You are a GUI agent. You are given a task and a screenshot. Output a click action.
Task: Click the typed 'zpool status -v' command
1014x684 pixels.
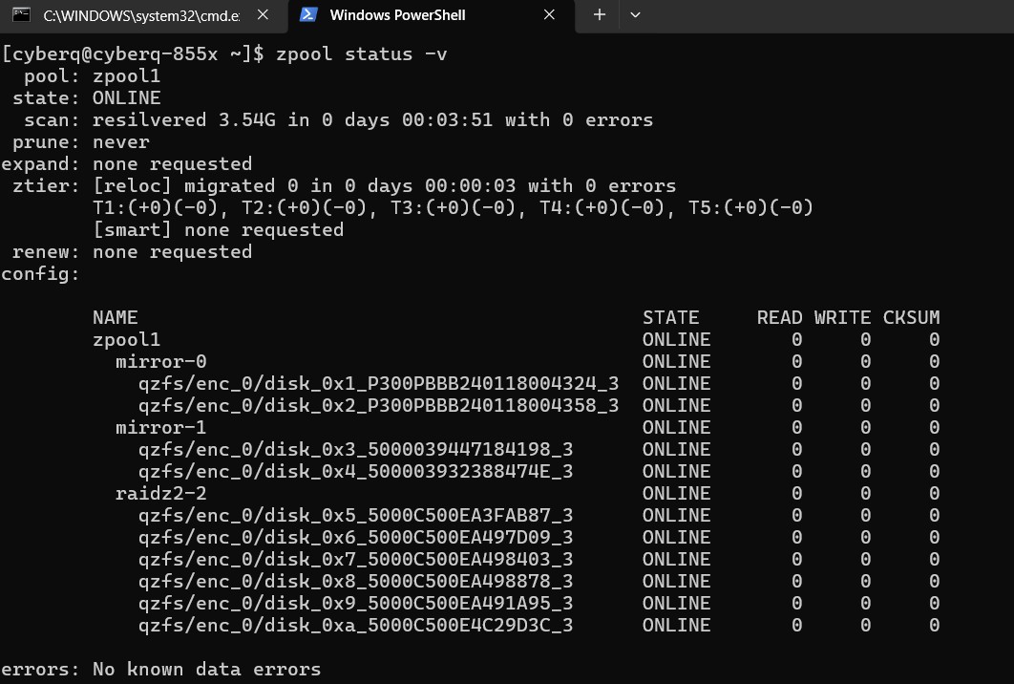click(x=361, y=54)
